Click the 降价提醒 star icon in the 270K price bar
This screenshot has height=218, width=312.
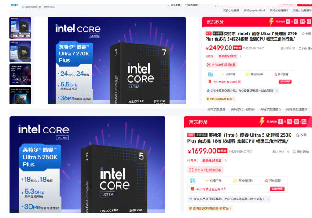pyautogui.click(x=275, y=74)
